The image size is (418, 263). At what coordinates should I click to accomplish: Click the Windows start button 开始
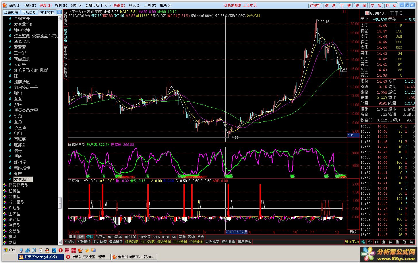click(x=9, y=250)
